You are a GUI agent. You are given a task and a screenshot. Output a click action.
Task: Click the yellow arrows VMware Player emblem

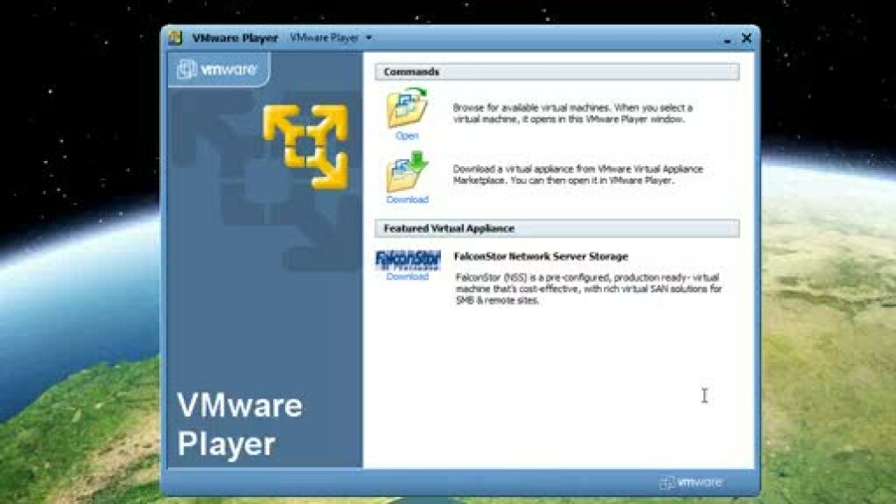click(x=305, y=145)
